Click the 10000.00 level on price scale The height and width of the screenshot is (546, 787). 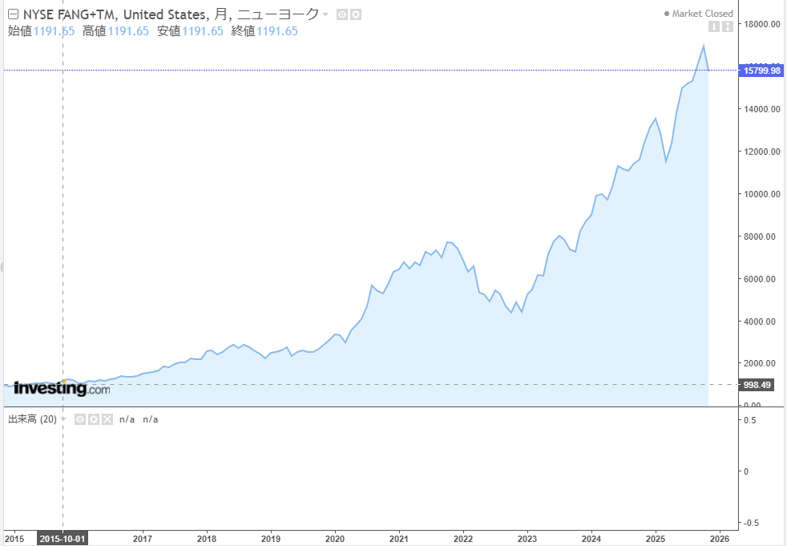[761, 194]
